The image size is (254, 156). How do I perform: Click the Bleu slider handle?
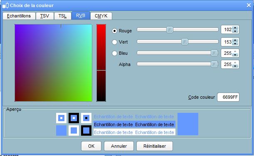point(215,53)
